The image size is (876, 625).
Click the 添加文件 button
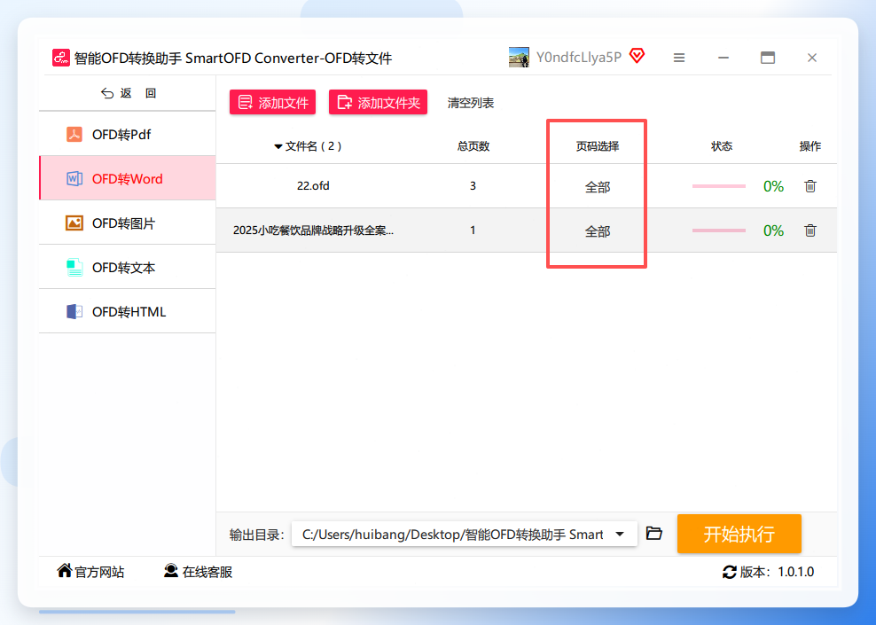(272, 102)
